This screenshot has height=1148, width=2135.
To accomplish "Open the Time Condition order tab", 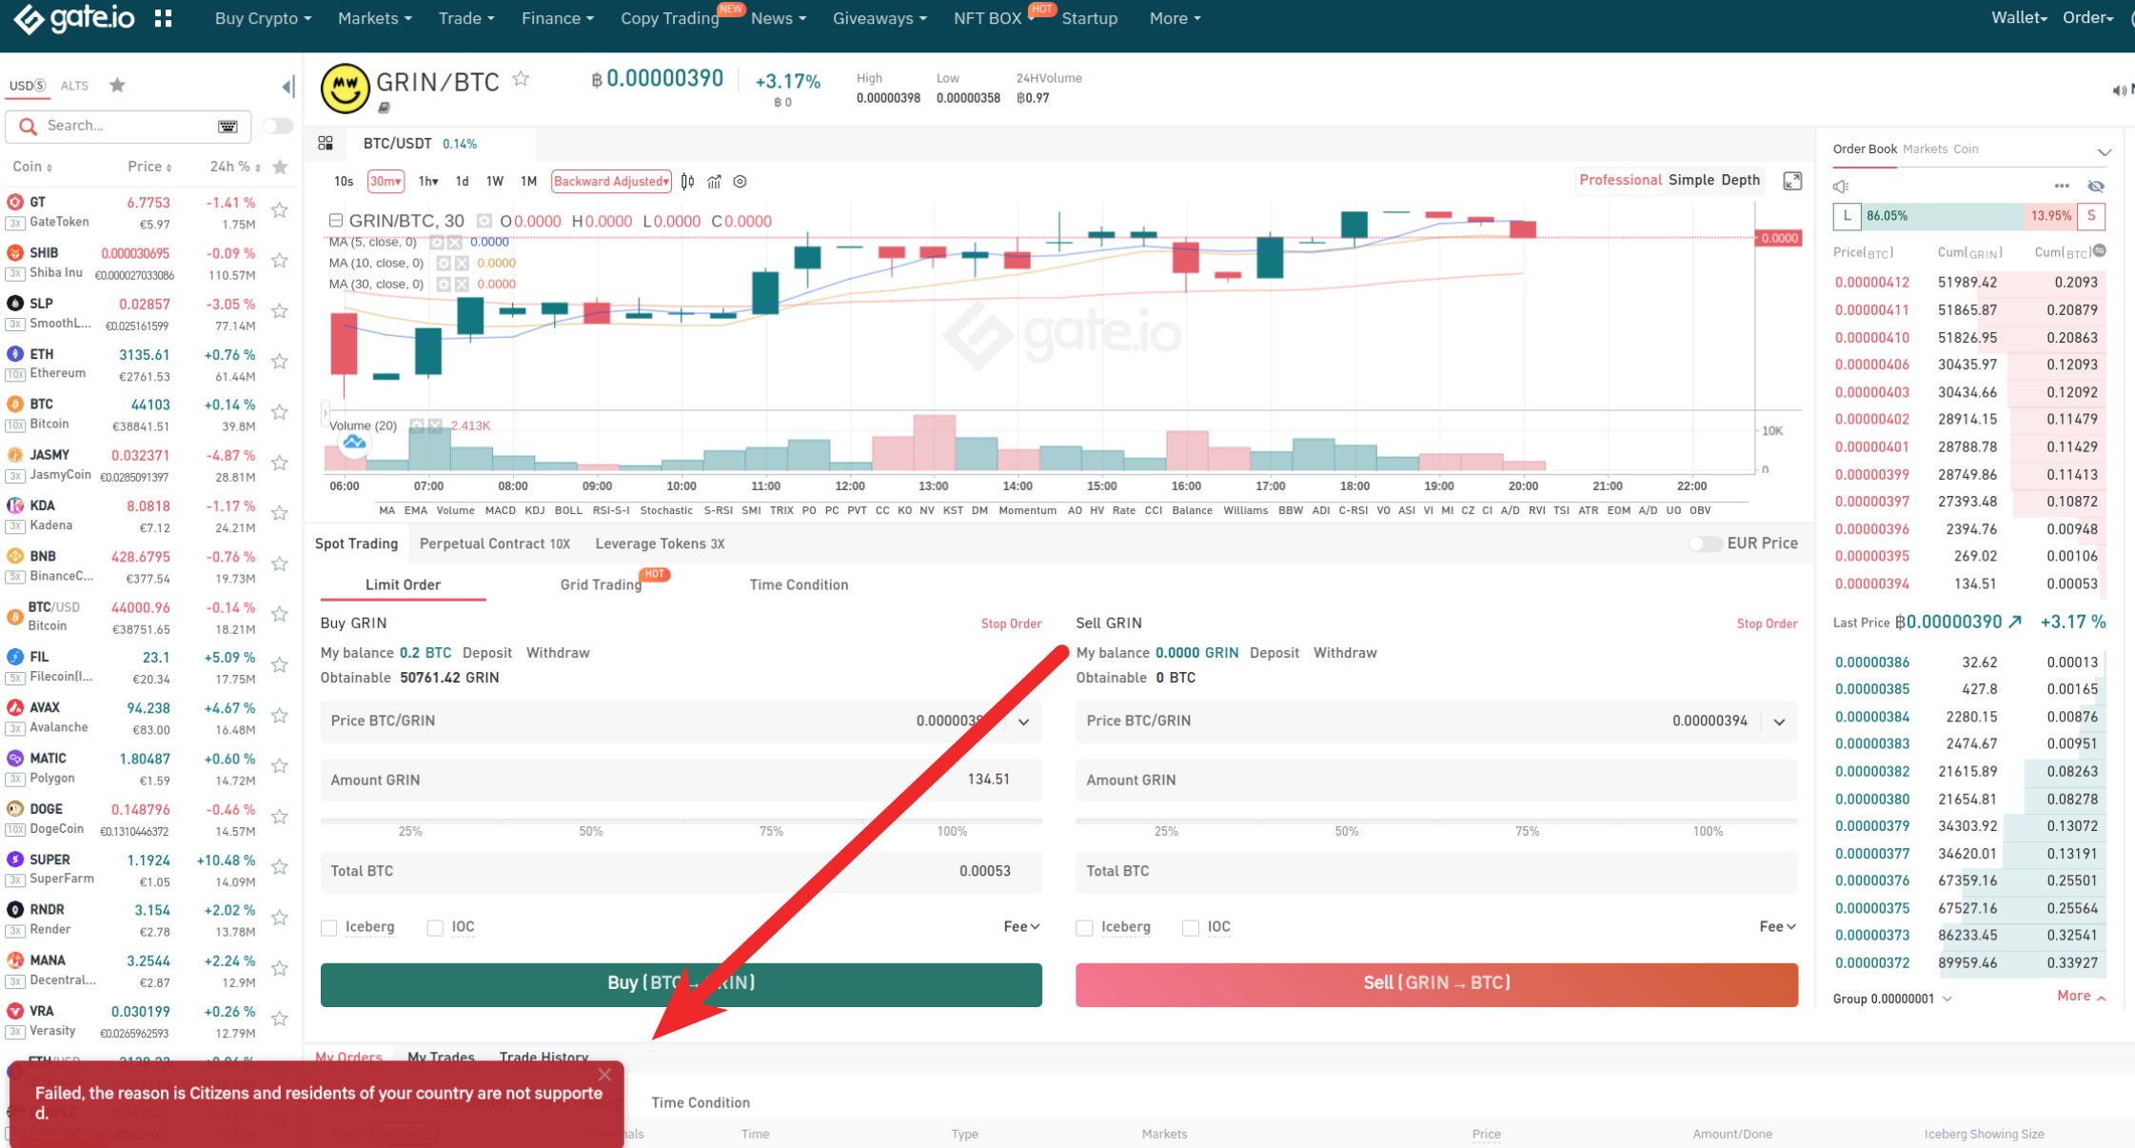I will pyautogui.click(x=799, y=584).
